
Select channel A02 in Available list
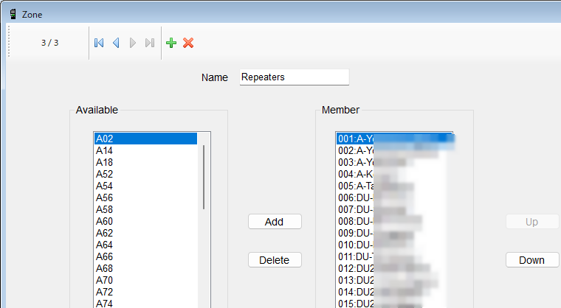145,139
